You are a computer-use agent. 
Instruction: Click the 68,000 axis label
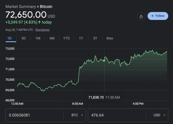pyautogui.click(x=10, y=100)
